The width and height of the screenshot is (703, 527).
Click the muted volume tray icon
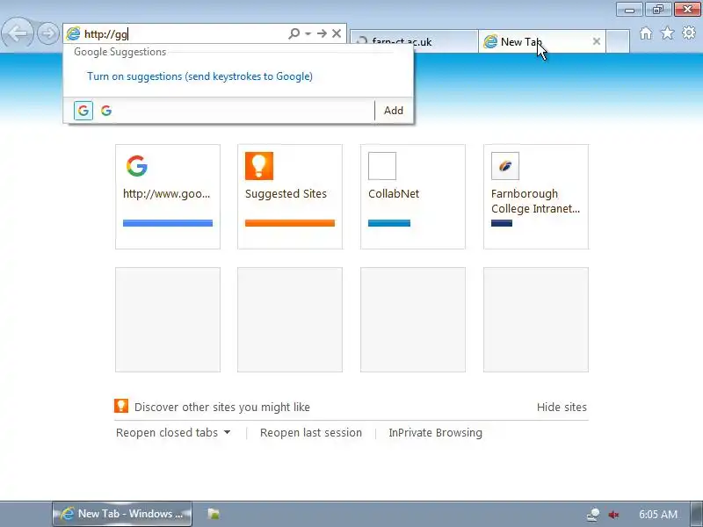pyautogui.click(x=613, y=515)
